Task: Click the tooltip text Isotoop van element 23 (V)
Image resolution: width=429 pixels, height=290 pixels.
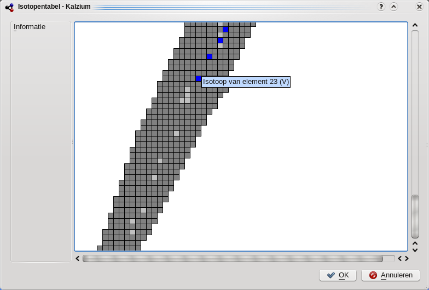Action: point(246,82)
